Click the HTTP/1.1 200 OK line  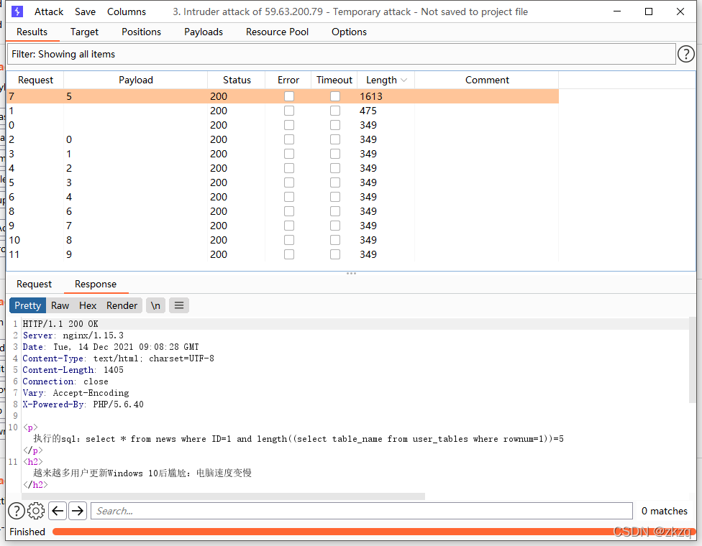point(60,324)
